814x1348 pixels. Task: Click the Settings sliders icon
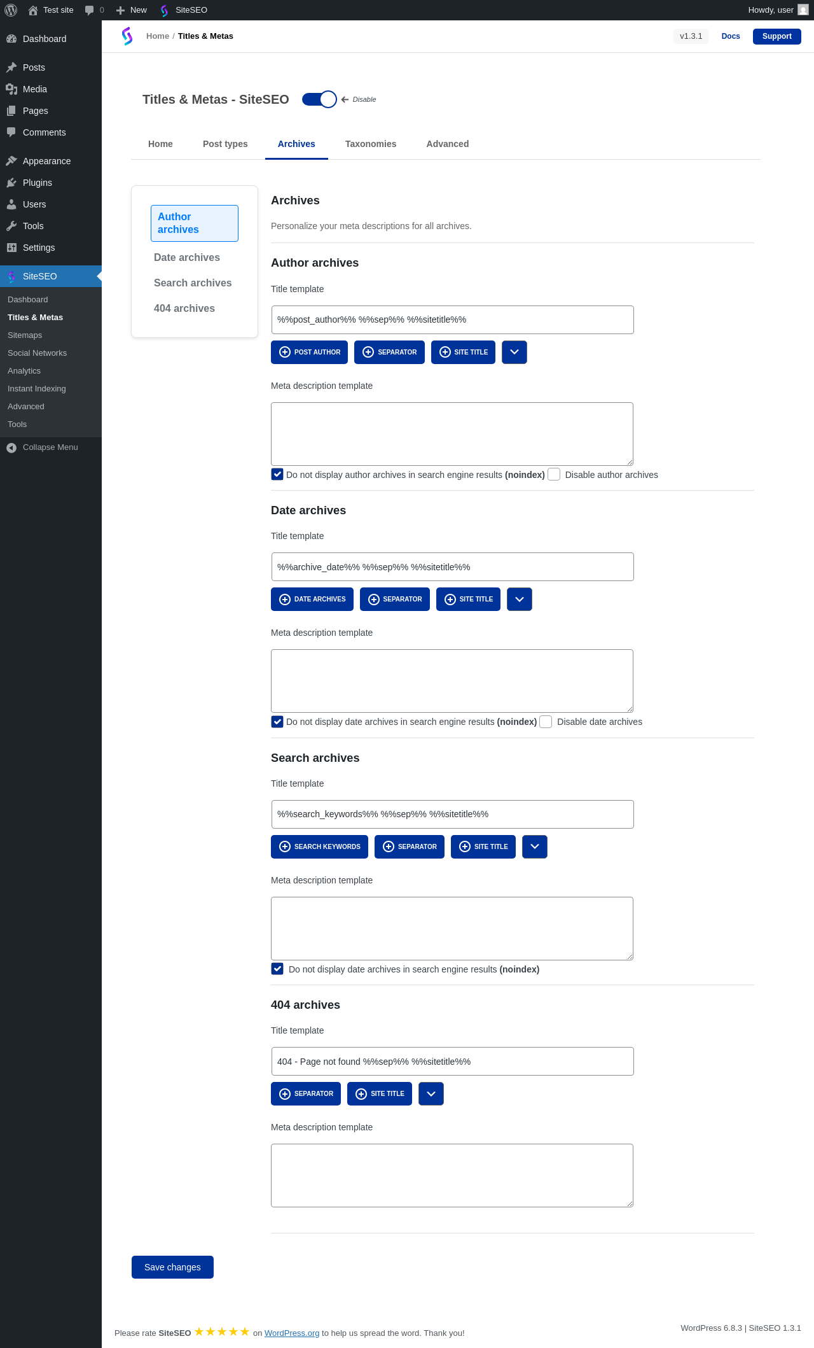pos(11,248)
